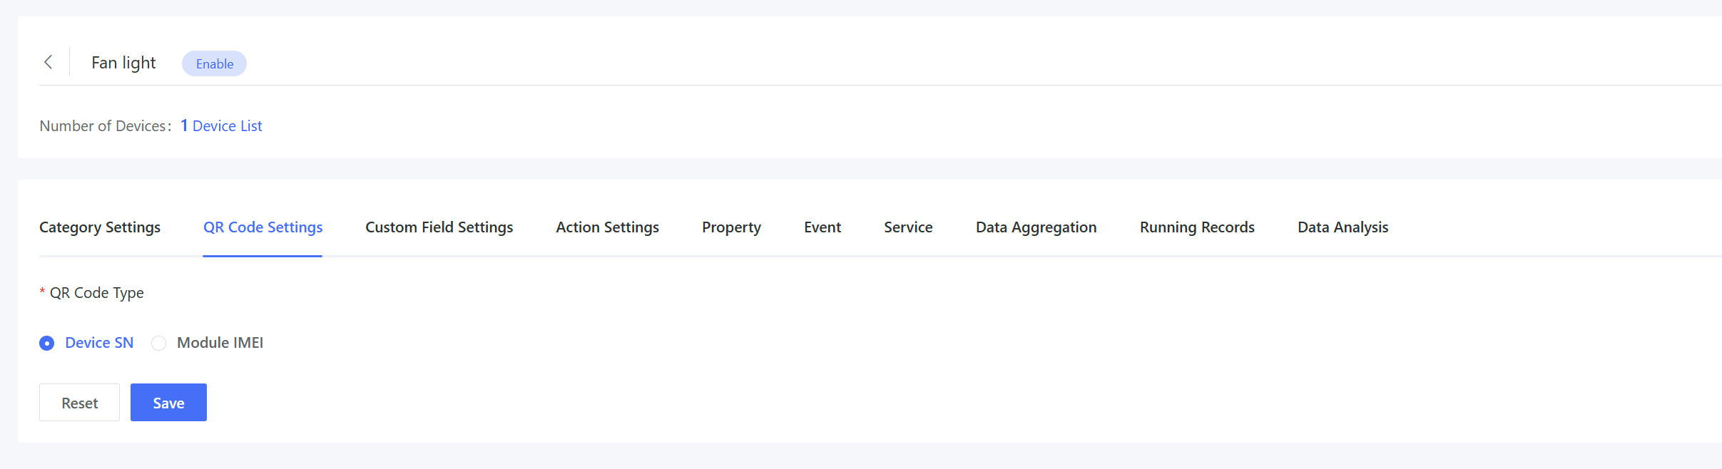The width and height of the screenshot is (1722, 469).
Task: Open the Data Aggregation tab
Action: (1036, 227)
